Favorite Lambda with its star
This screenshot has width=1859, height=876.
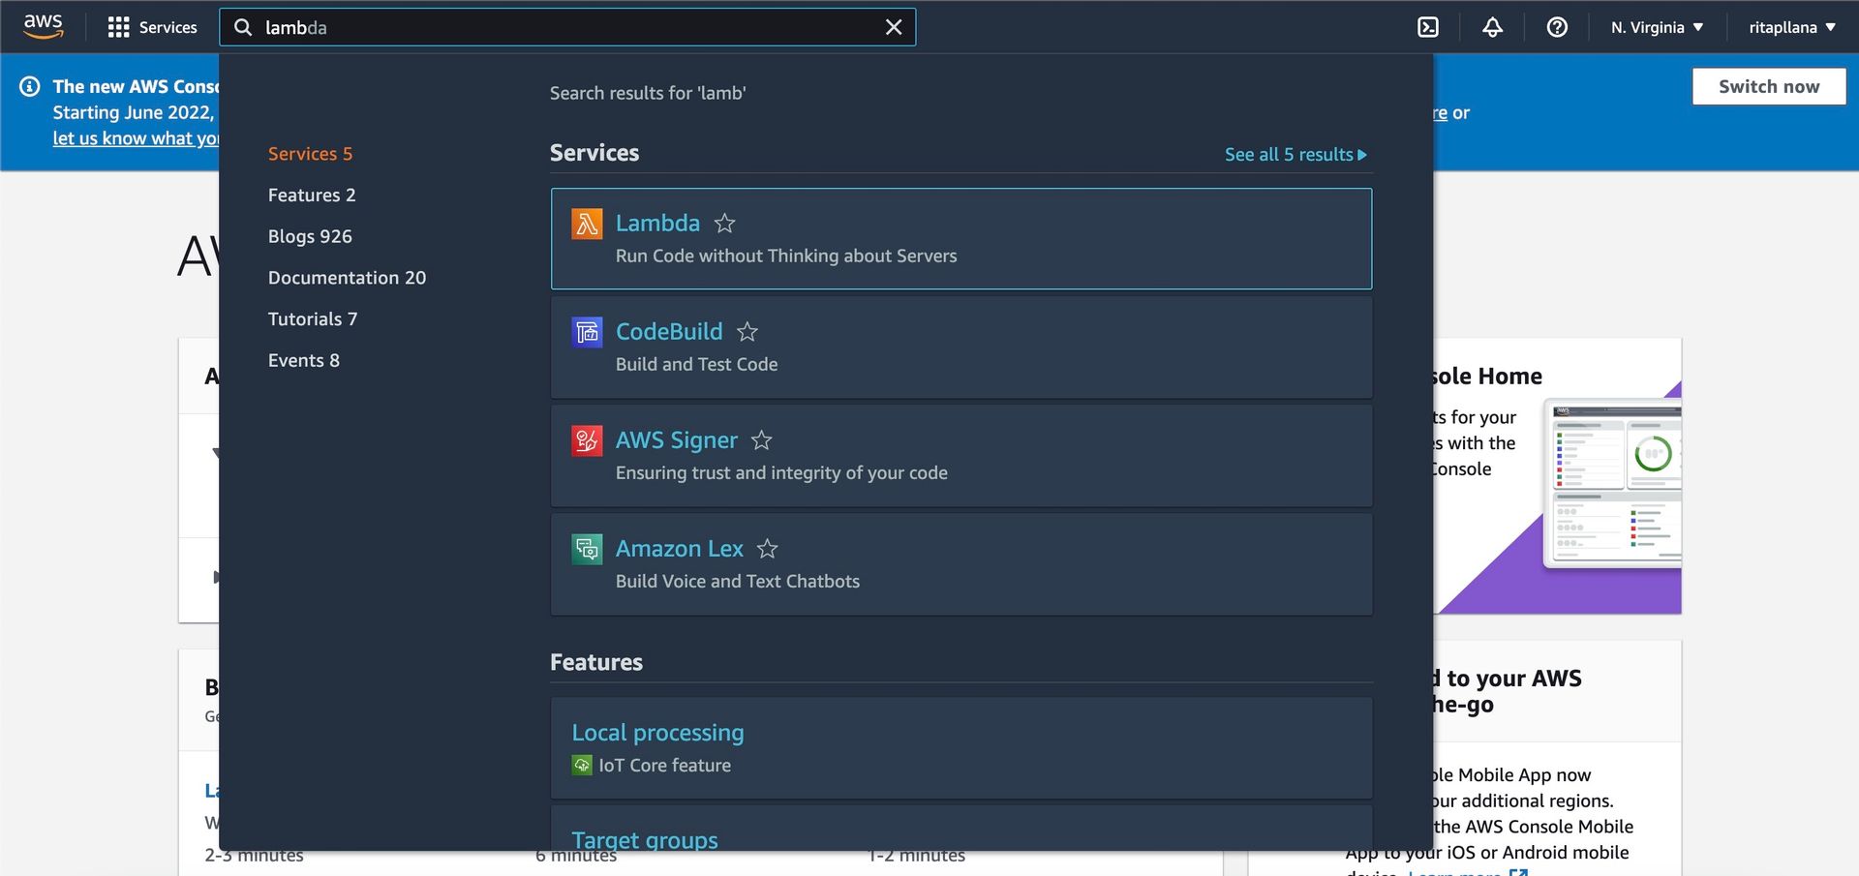(x=724, y=224)
